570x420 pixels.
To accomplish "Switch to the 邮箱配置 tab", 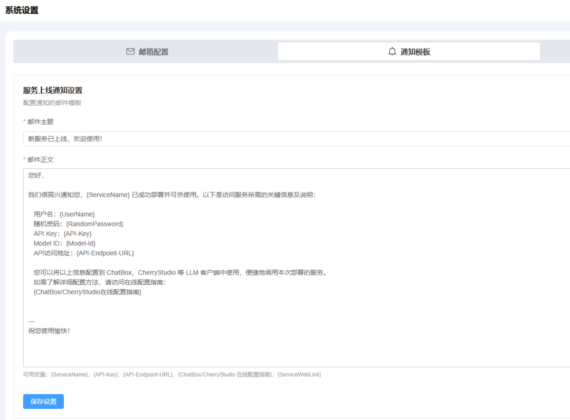I will (147, 52).
